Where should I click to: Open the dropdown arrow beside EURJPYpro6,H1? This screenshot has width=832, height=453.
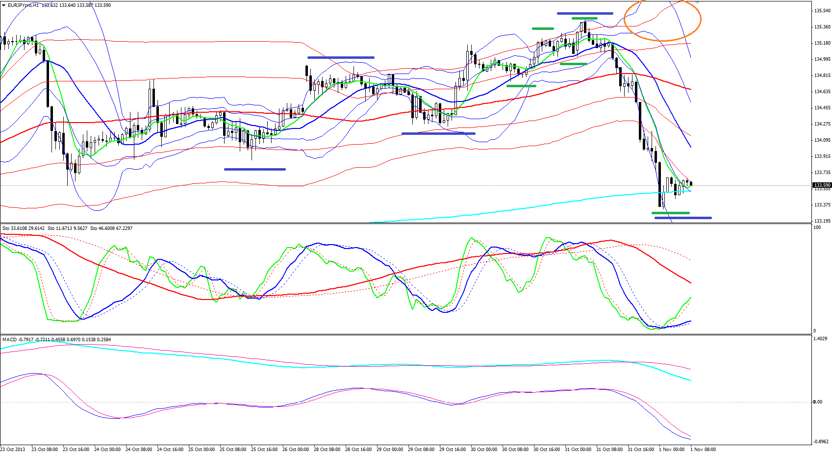coord(3,5)
